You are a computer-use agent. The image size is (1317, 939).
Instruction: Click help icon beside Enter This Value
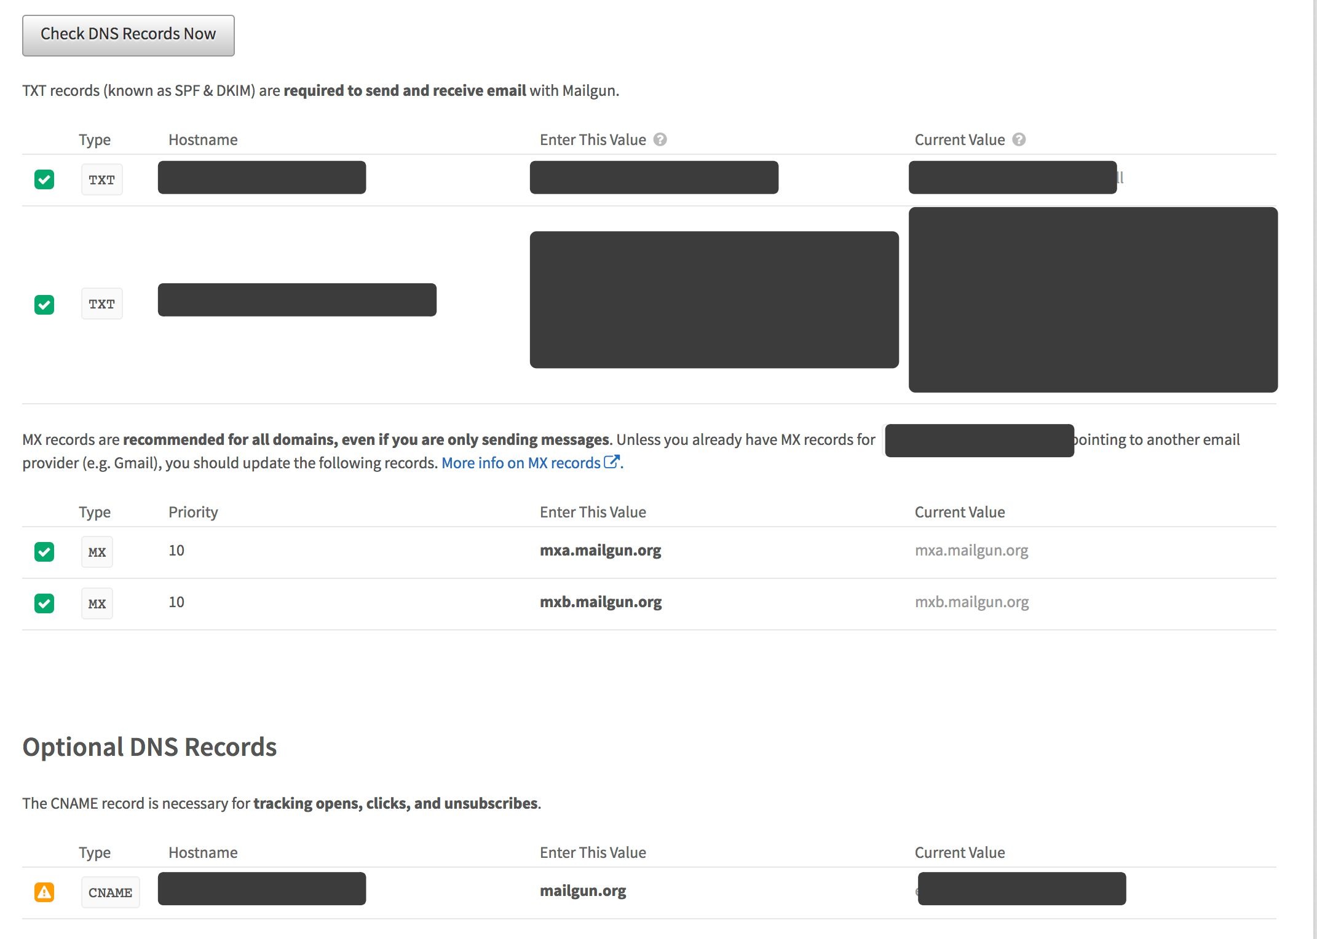pos(660,139)
